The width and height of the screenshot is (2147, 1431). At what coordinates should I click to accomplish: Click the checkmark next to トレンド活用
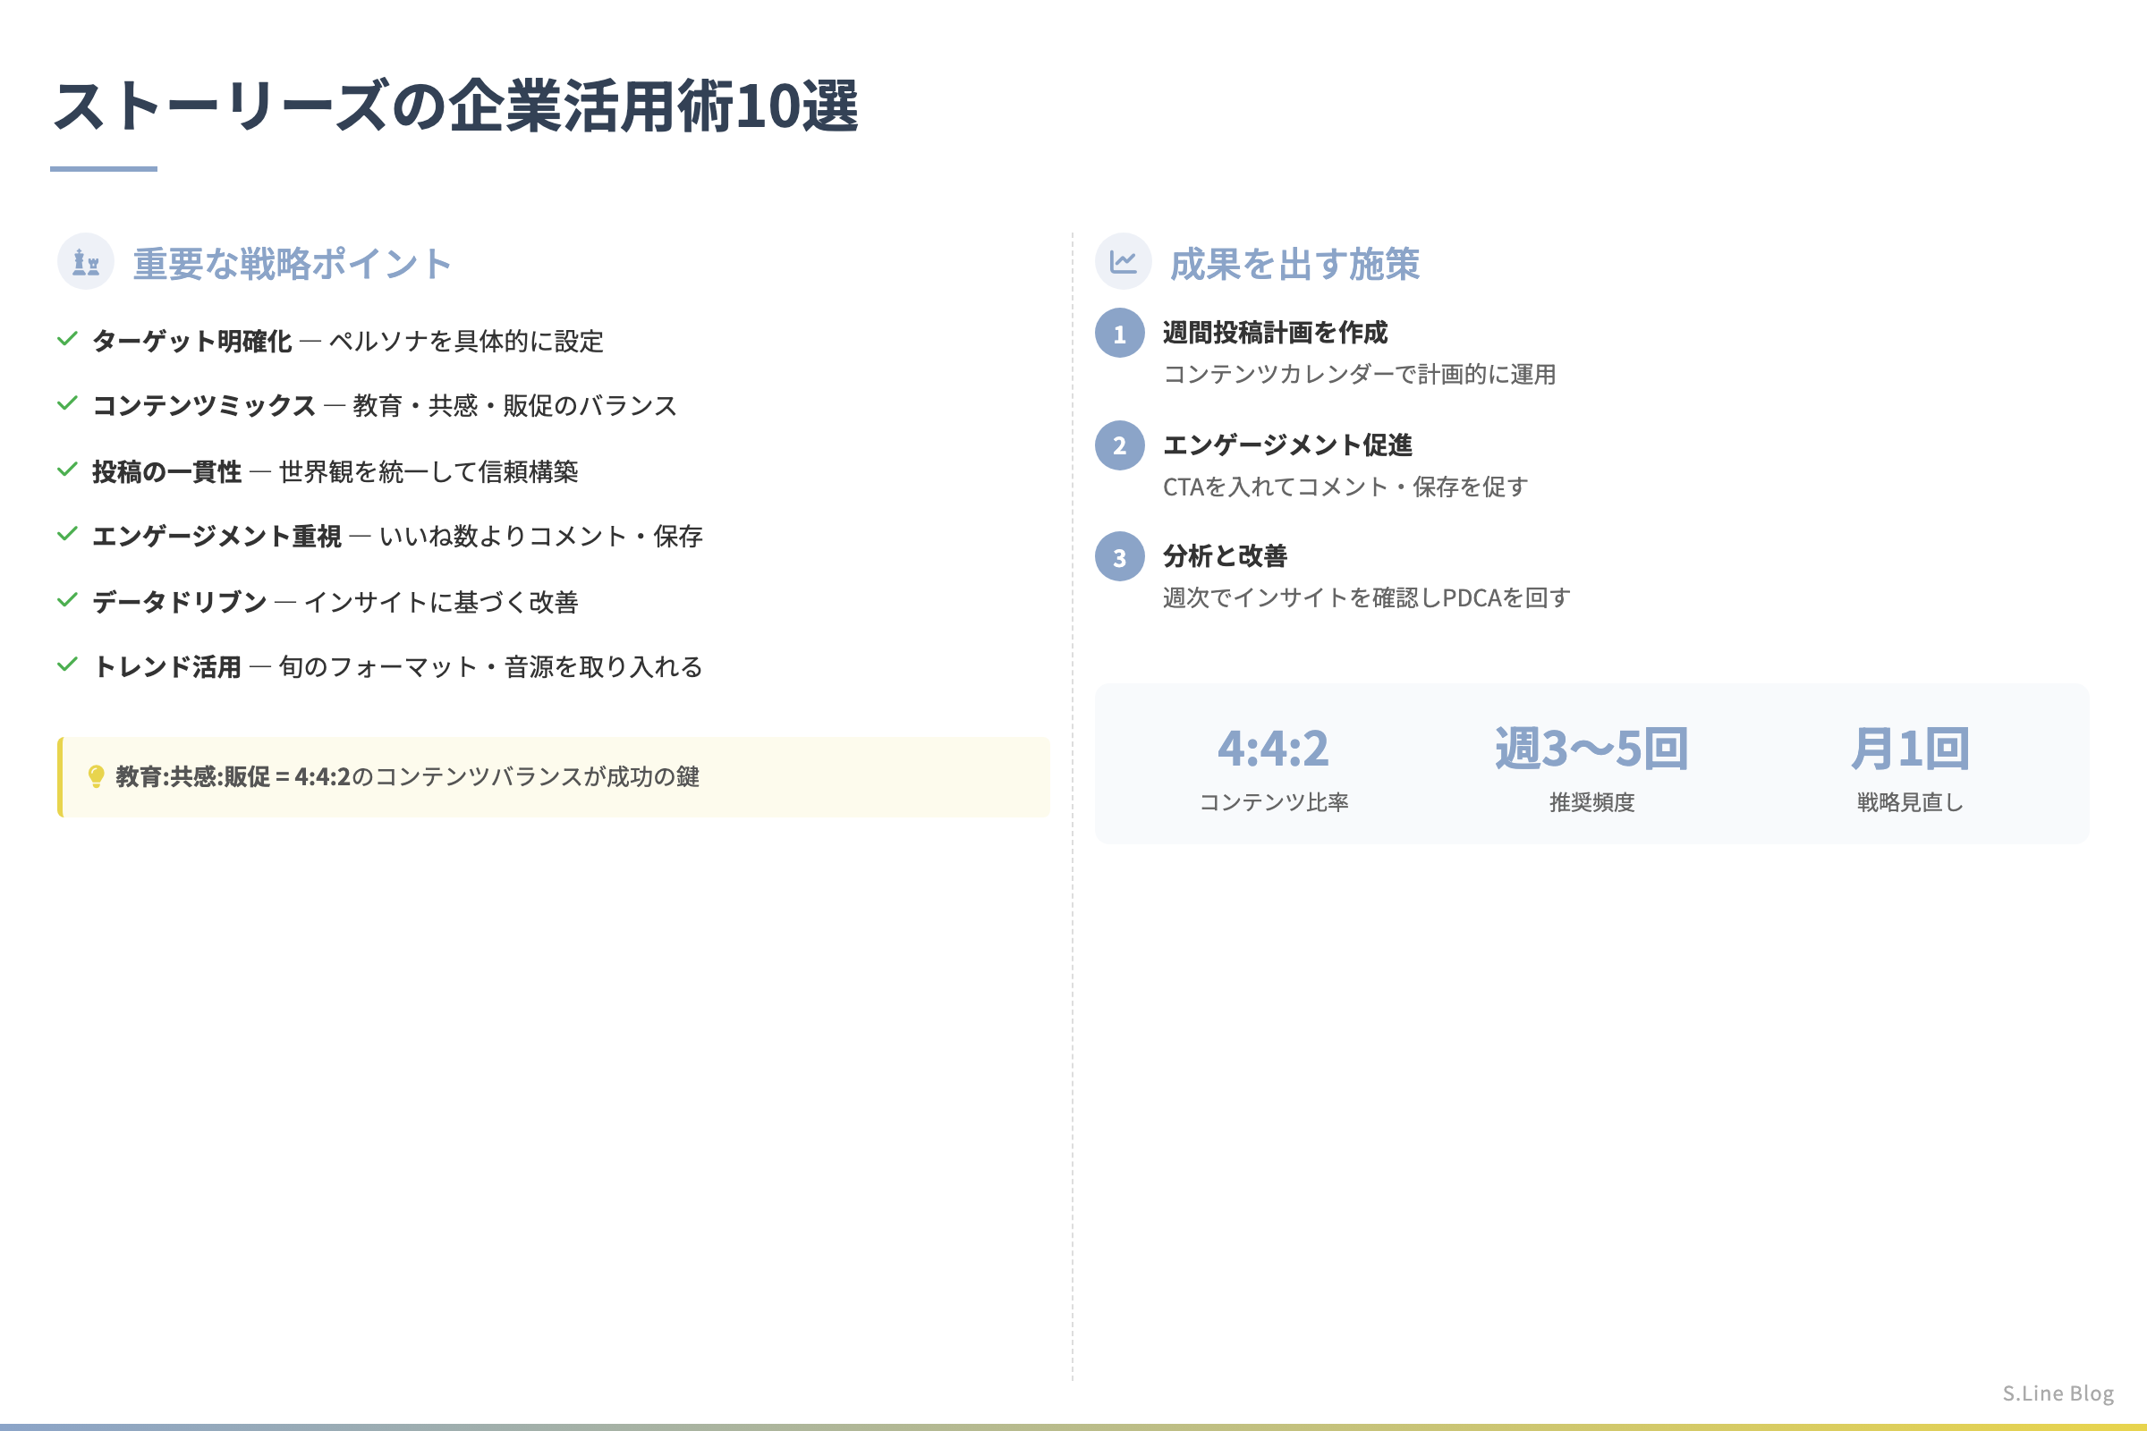coord(68,665)
